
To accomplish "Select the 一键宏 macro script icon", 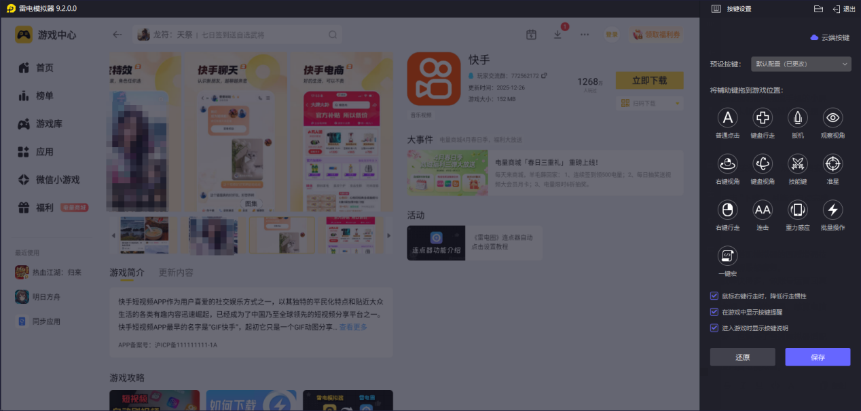I will point(727,255).
